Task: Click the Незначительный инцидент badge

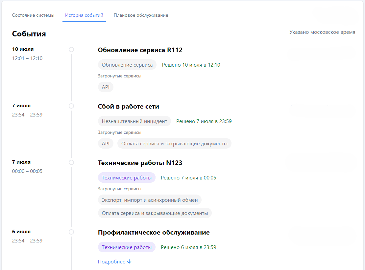Action: point(134,121)
